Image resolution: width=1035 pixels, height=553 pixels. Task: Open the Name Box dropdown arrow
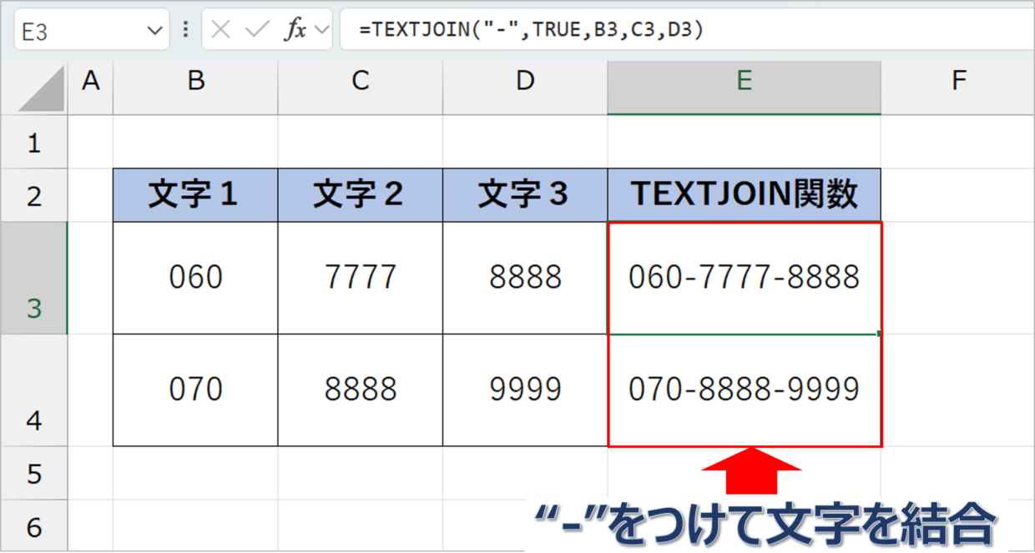154,31
